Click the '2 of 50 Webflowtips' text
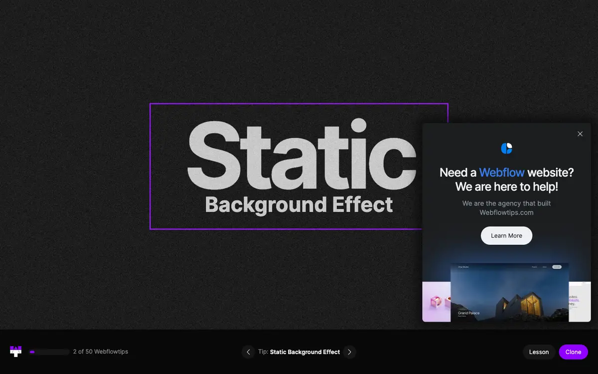 click(x=101, y=352)
